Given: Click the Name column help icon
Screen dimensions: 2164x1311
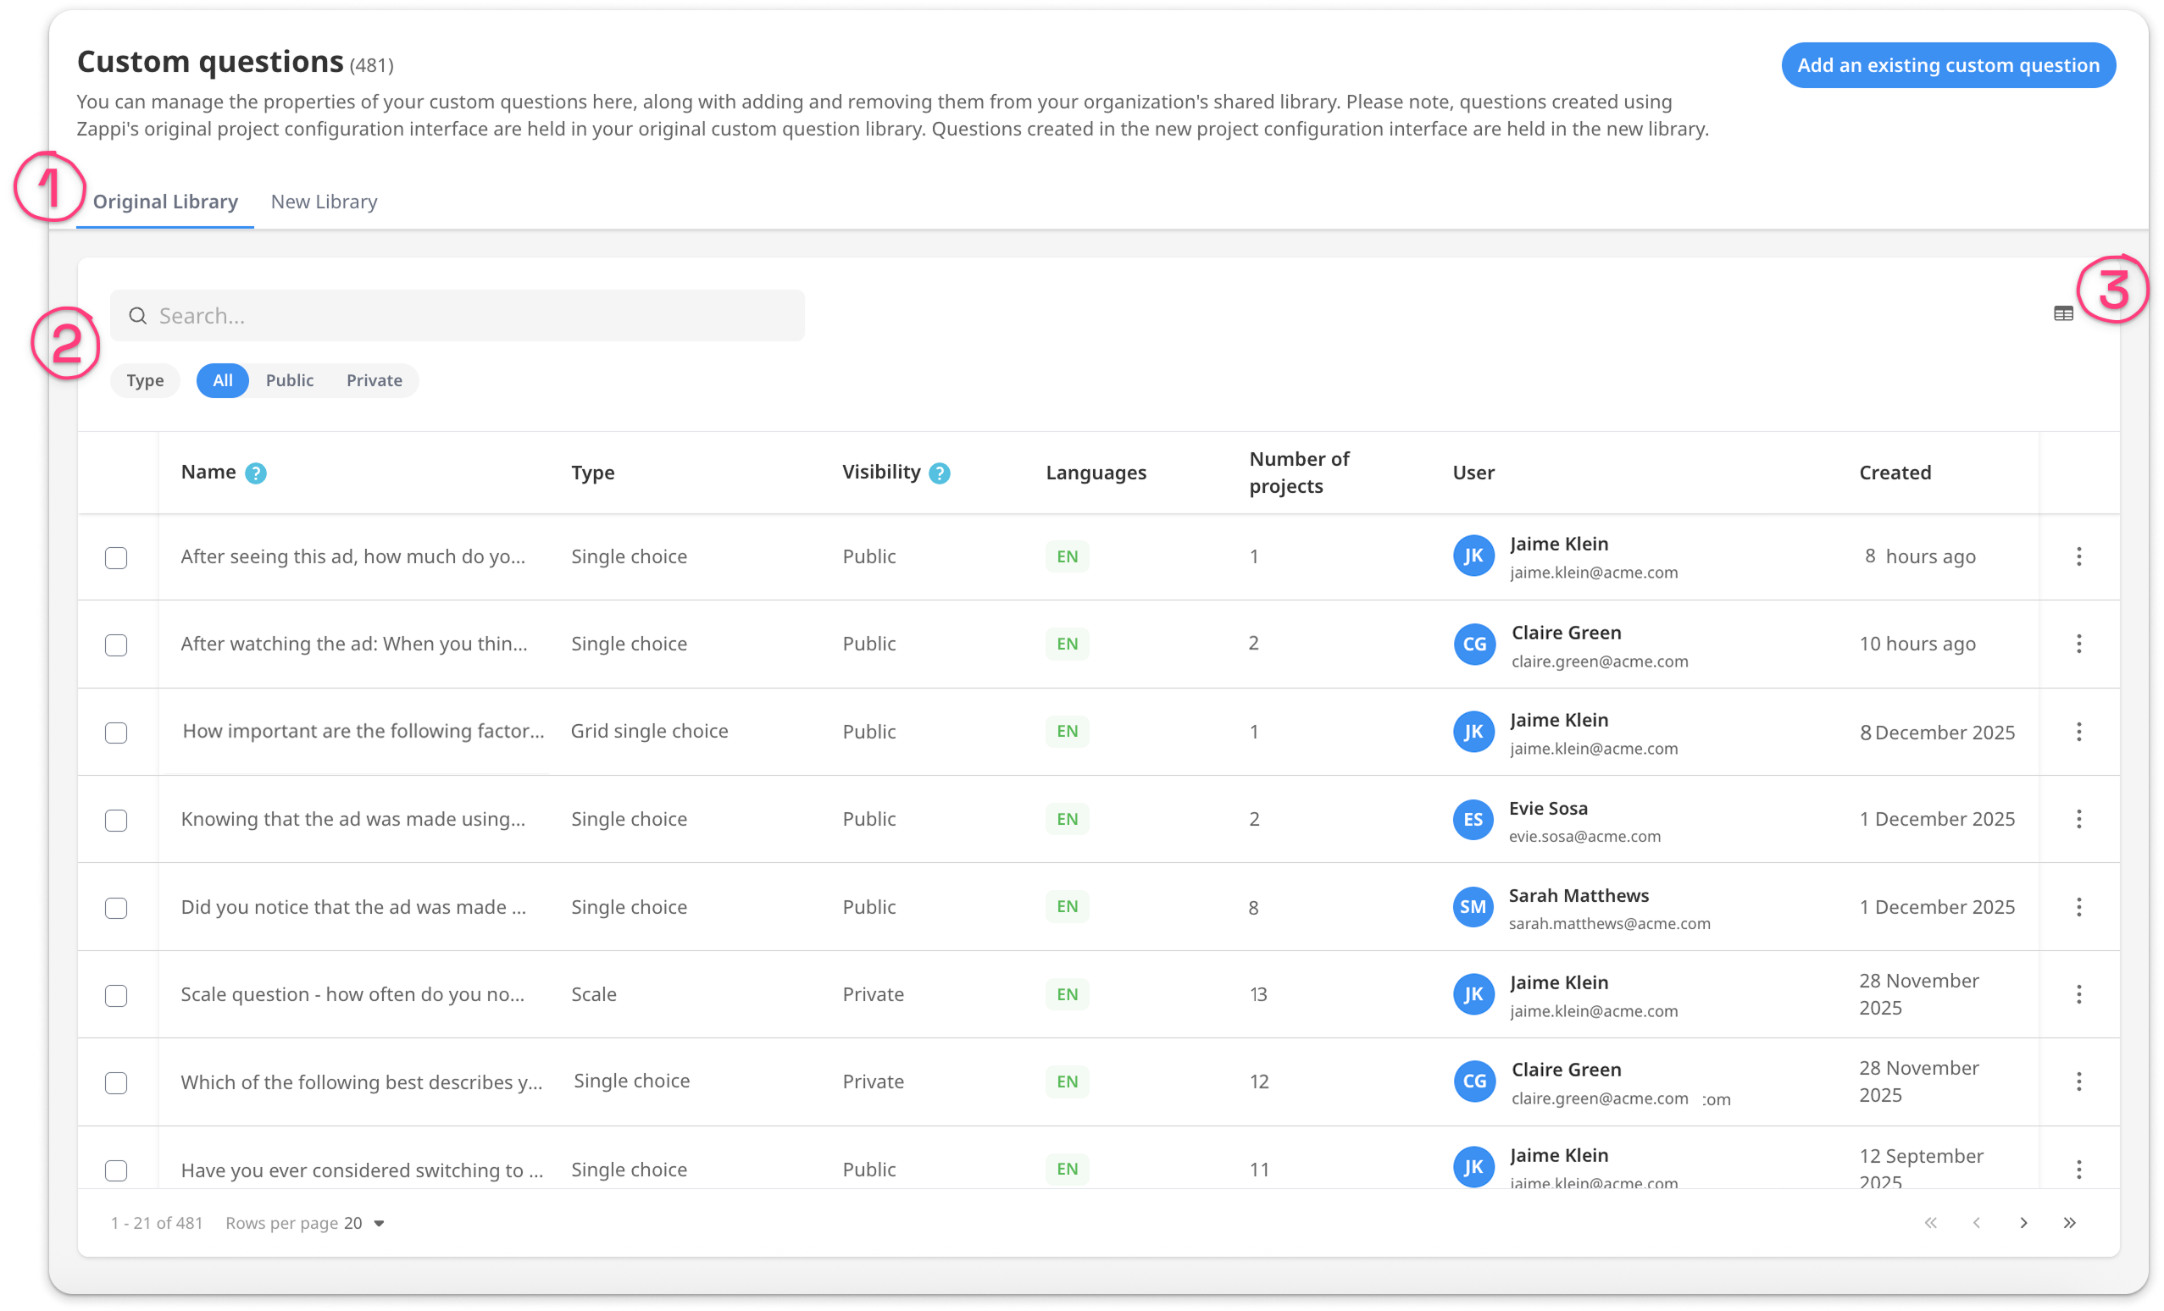Looking at the screenshot, I should click(256, 473).
